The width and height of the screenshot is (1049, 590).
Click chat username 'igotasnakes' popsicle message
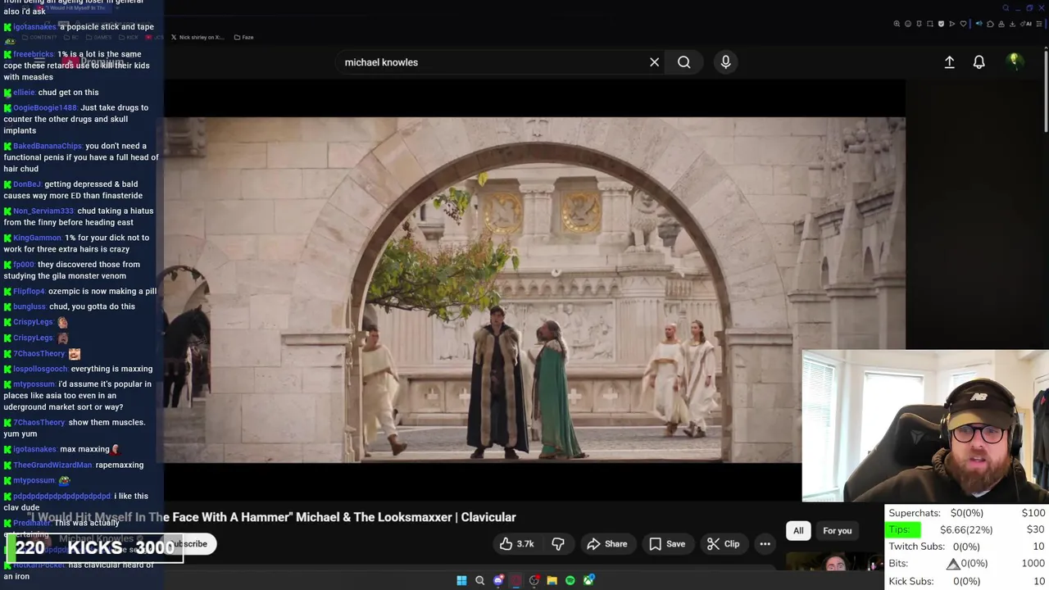pyautogui.click(x=34, y=27)
